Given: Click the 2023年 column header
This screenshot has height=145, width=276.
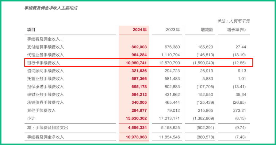Looking at the screenshot, I should tap(173, 30).
